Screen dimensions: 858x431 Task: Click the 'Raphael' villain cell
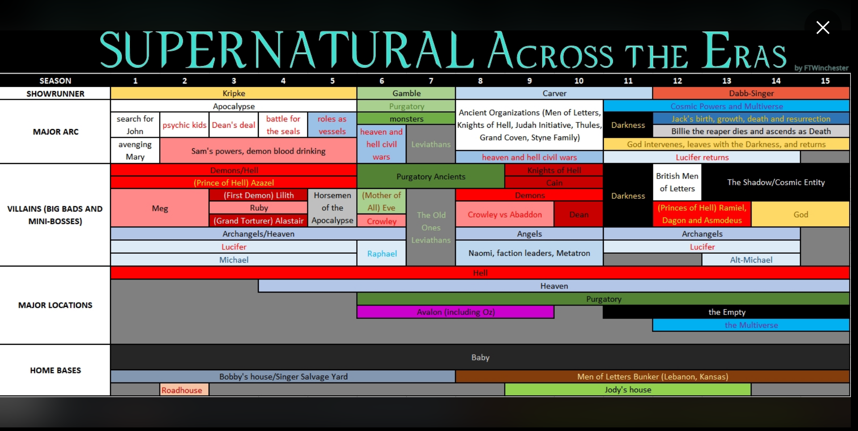(x=382, y=253)
